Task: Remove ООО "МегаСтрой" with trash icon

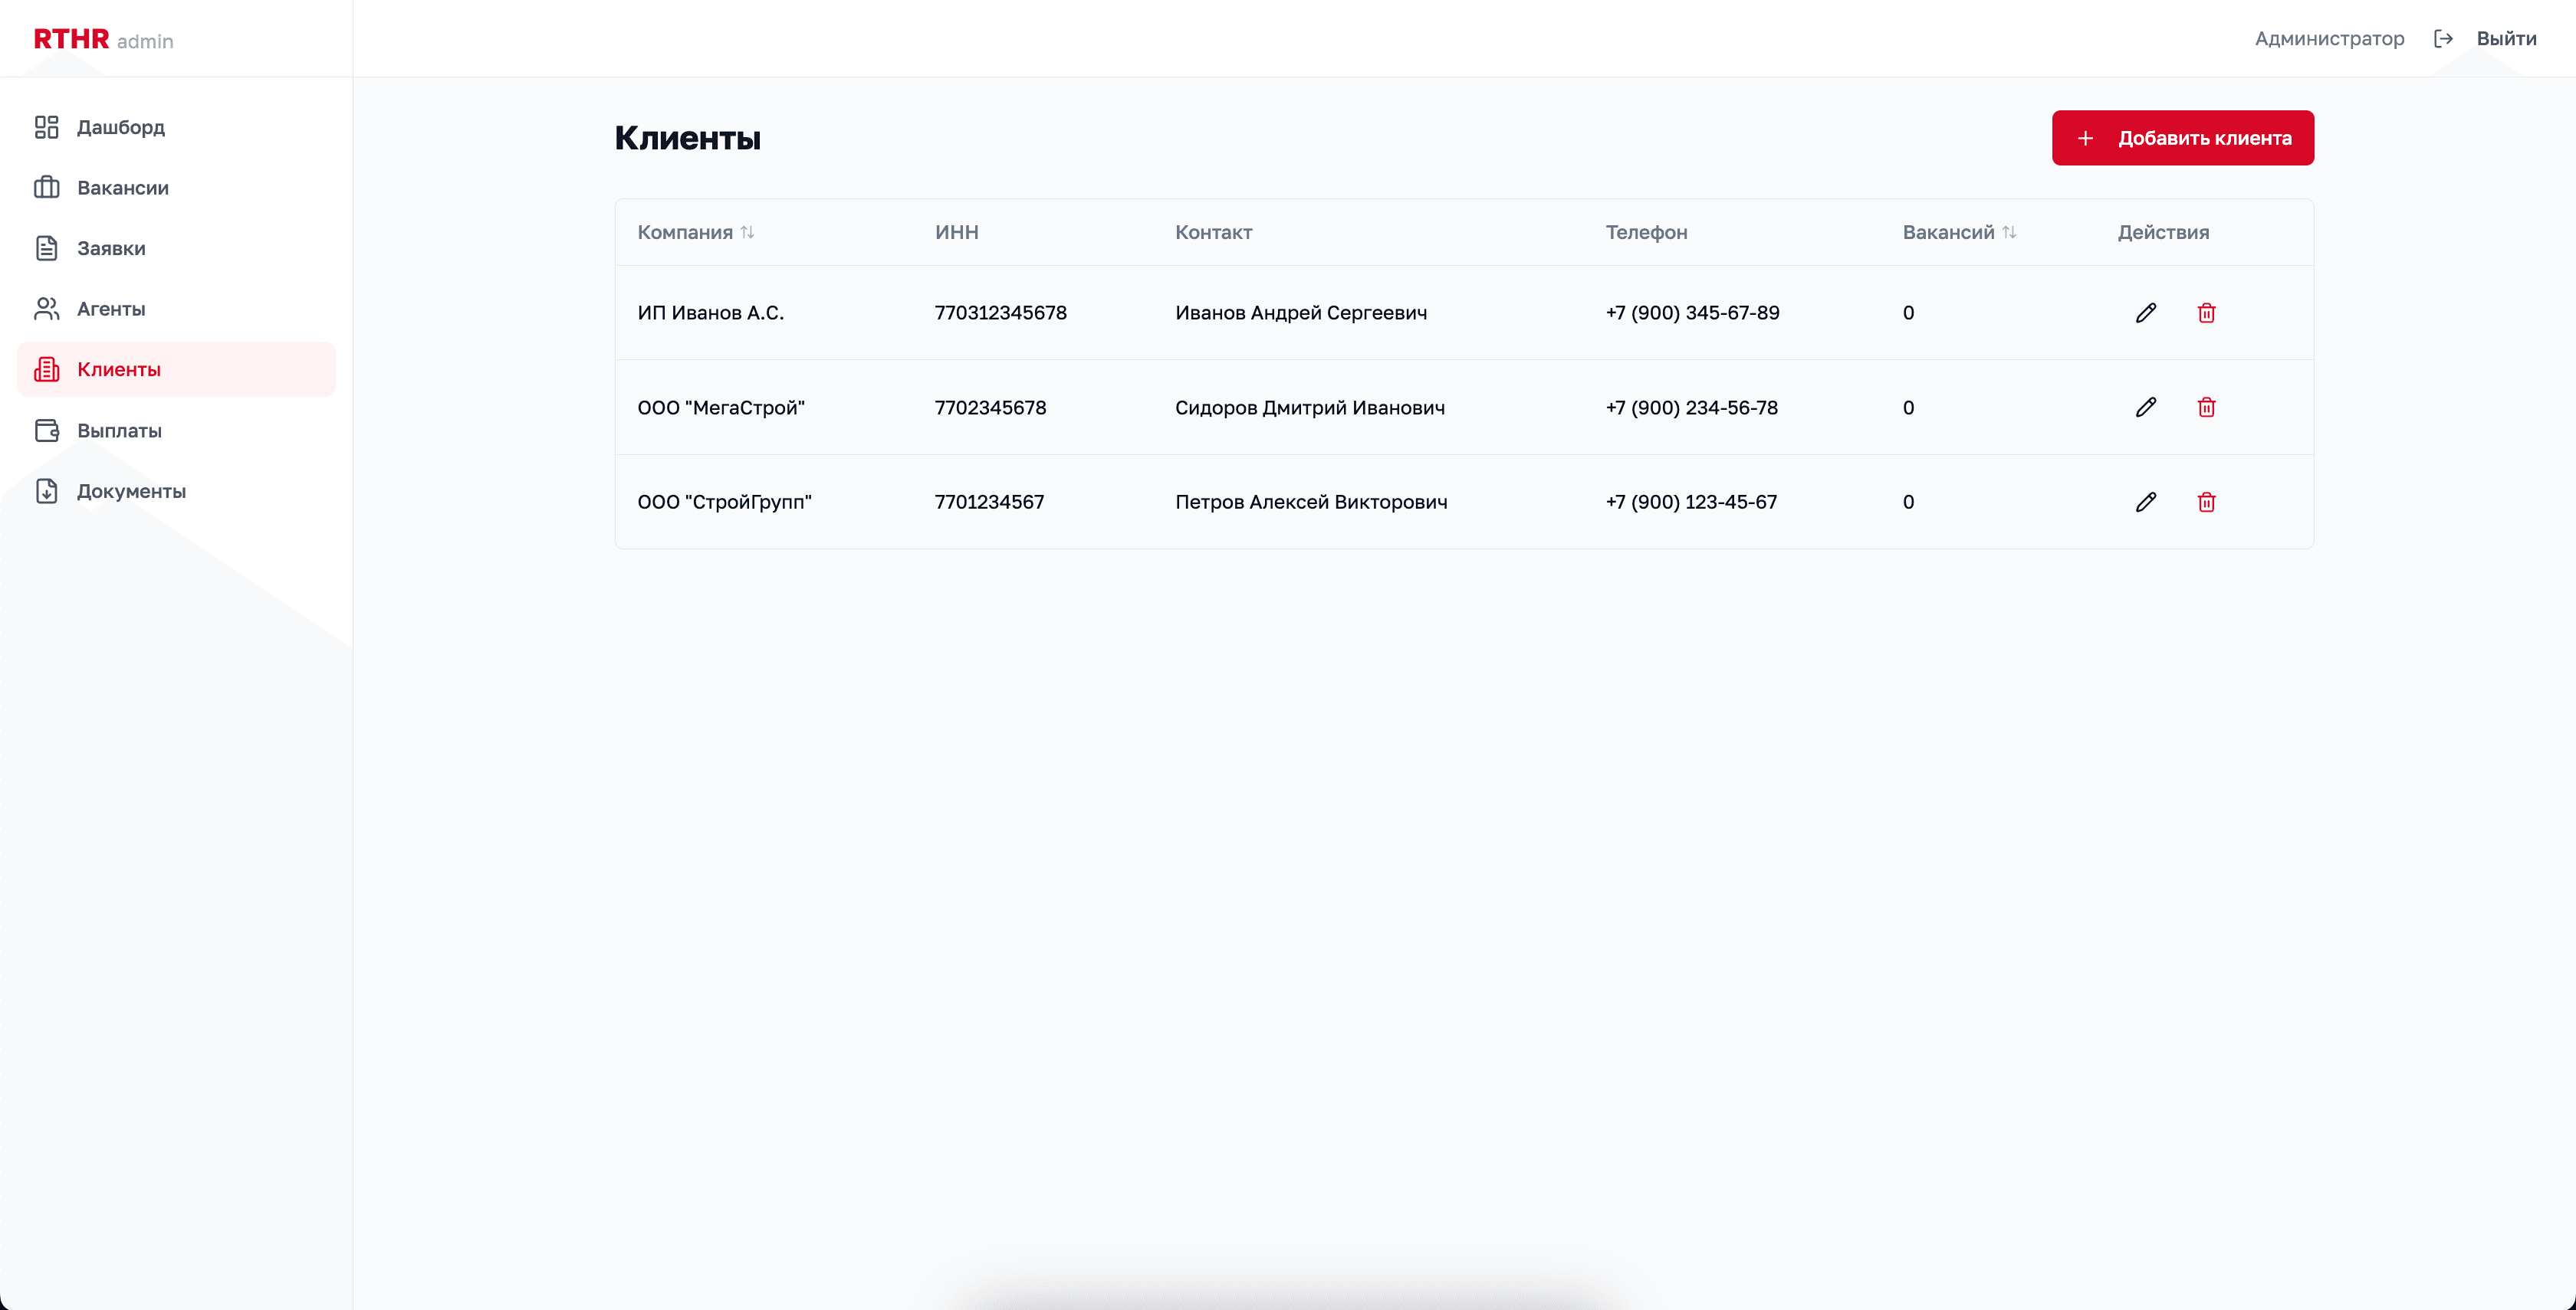Action: pos(2206,407)
